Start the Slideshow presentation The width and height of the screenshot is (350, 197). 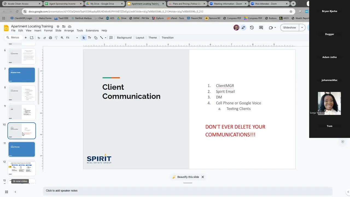tap(290, 28)
